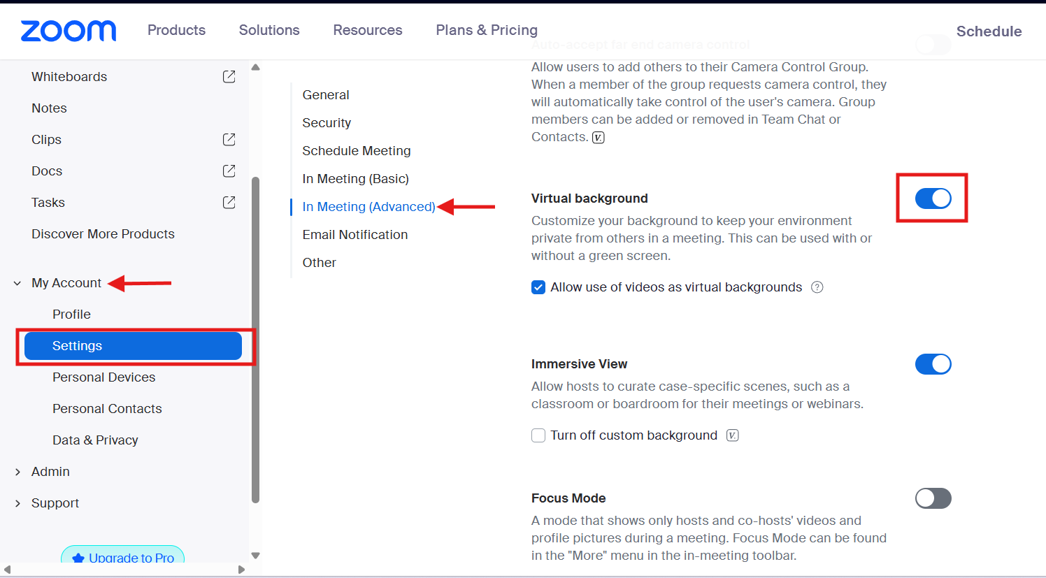
Task: Switch to the Email Notification settings tab
Action: pos(354,234)
